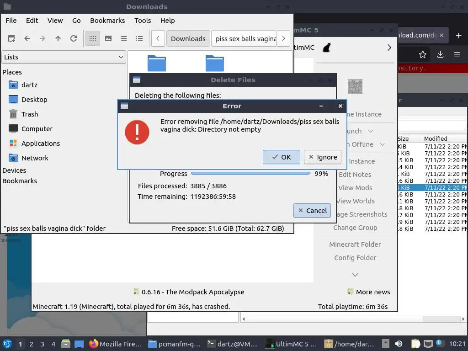
Task: Click the instance icon thumbnail in UltimMC
Action: pyautogui.click(x=355, y=86)
